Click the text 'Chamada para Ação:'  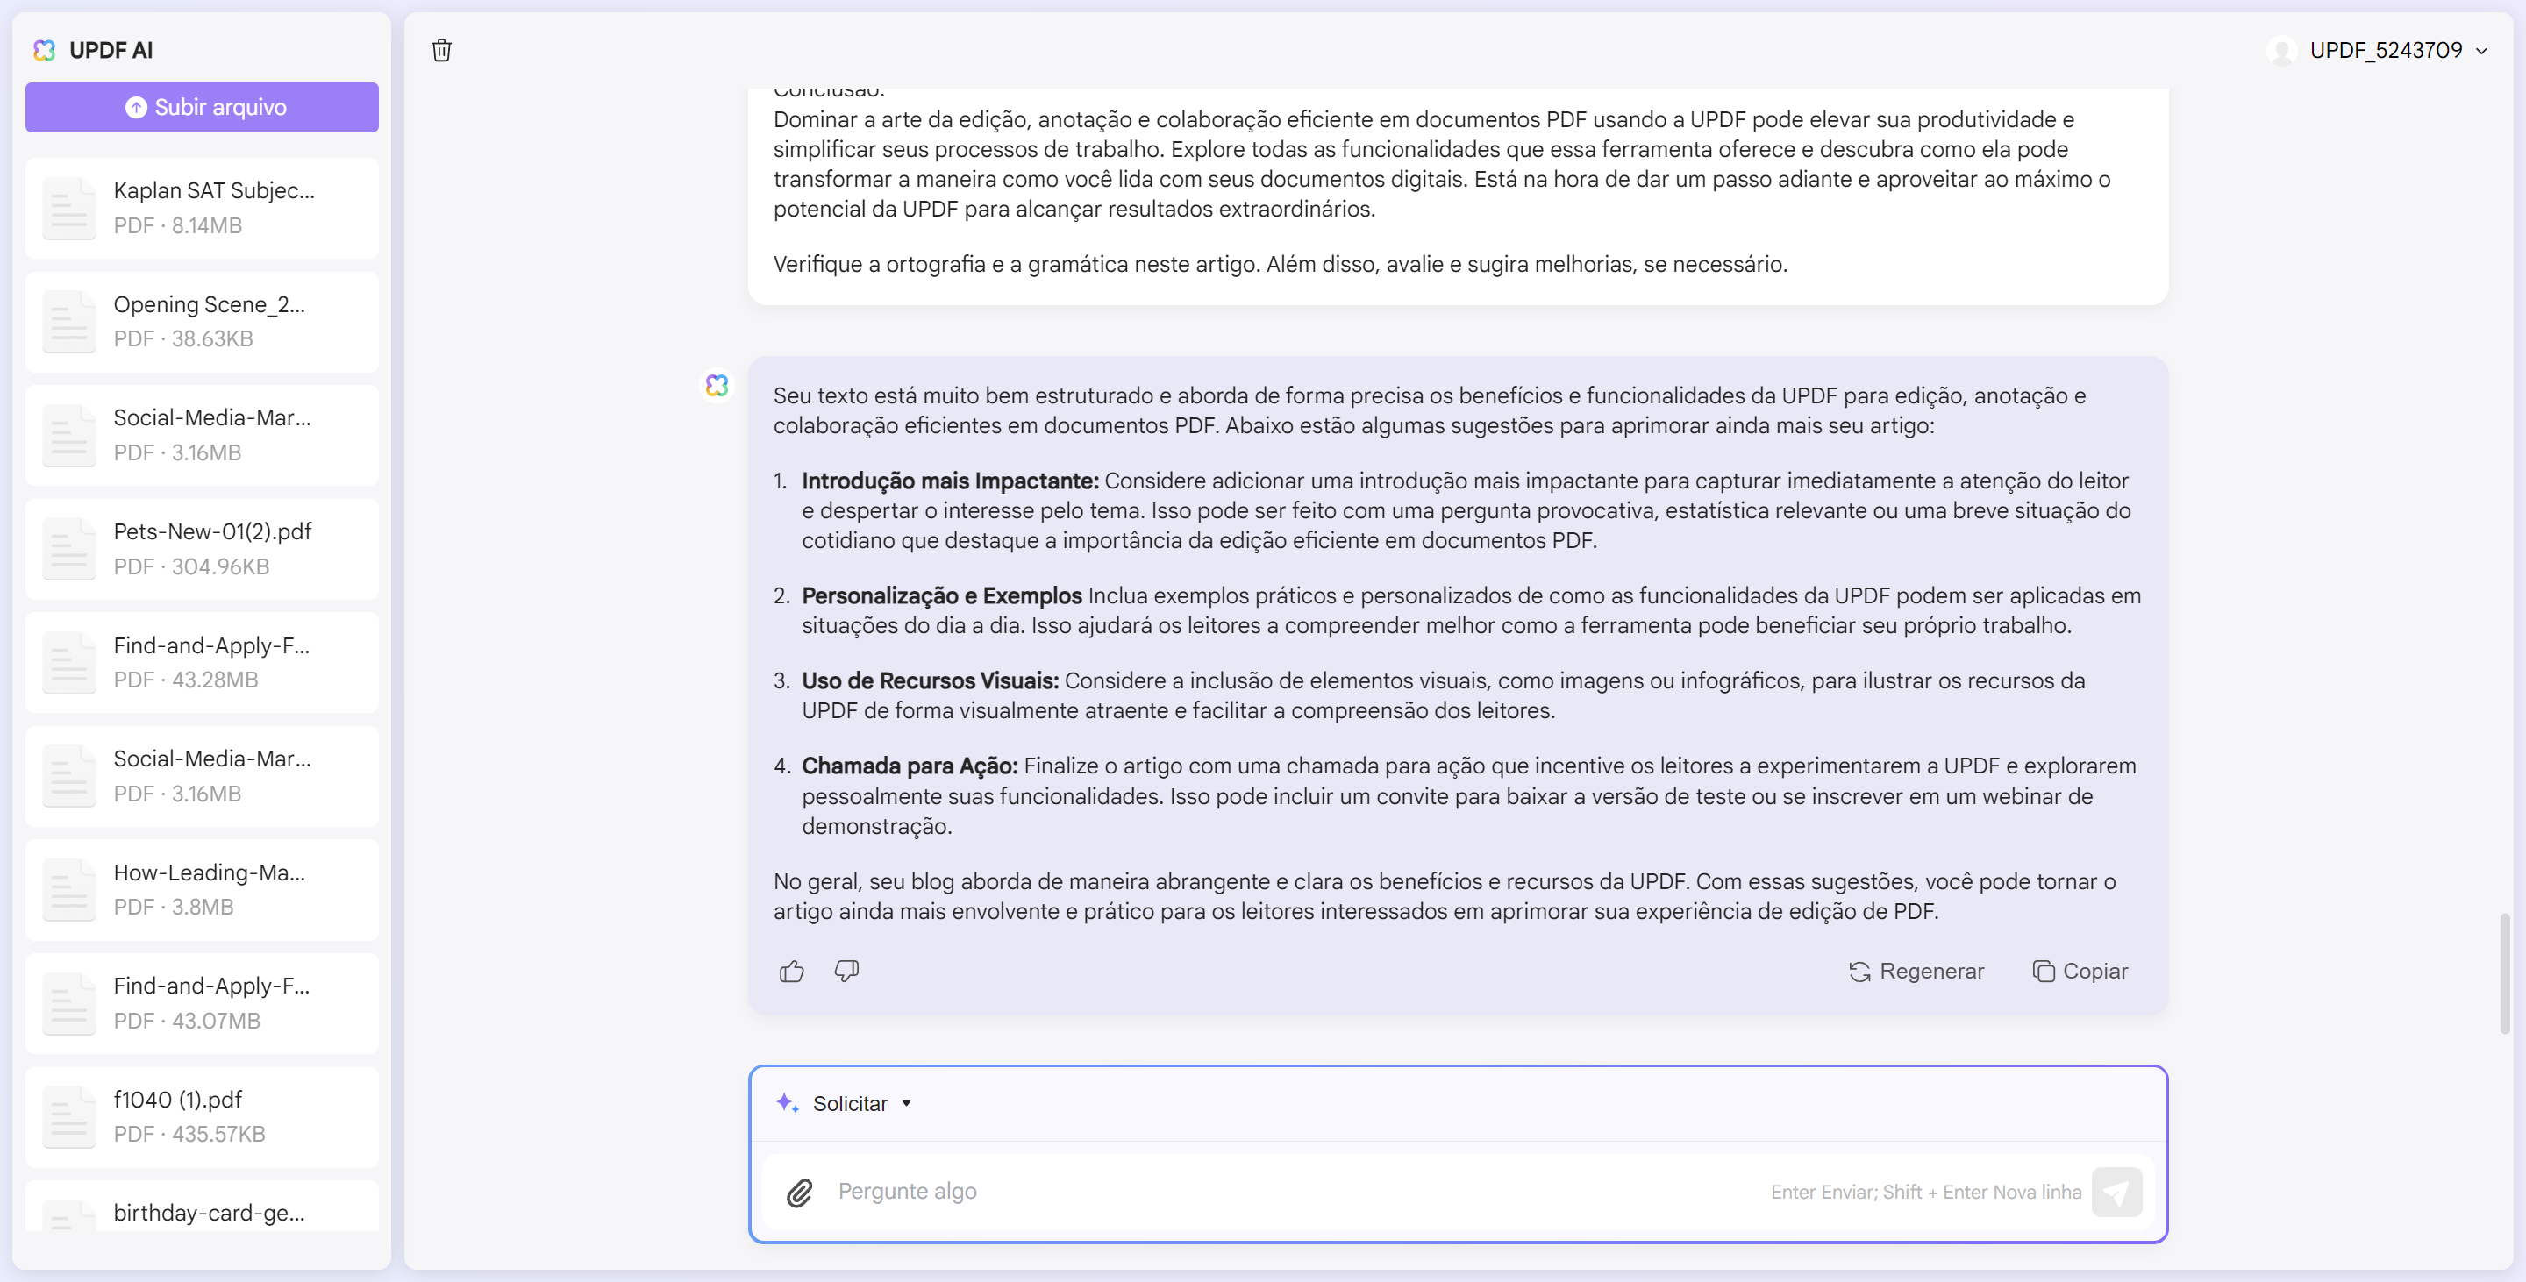click(910, 766)
